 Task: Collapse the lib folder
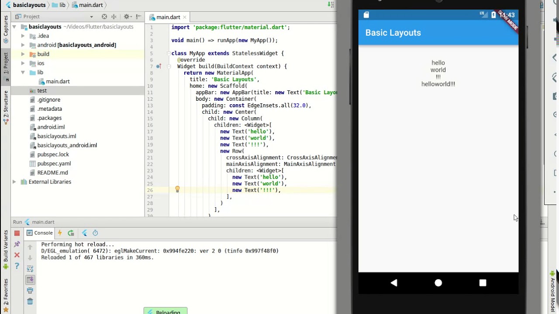23,72
